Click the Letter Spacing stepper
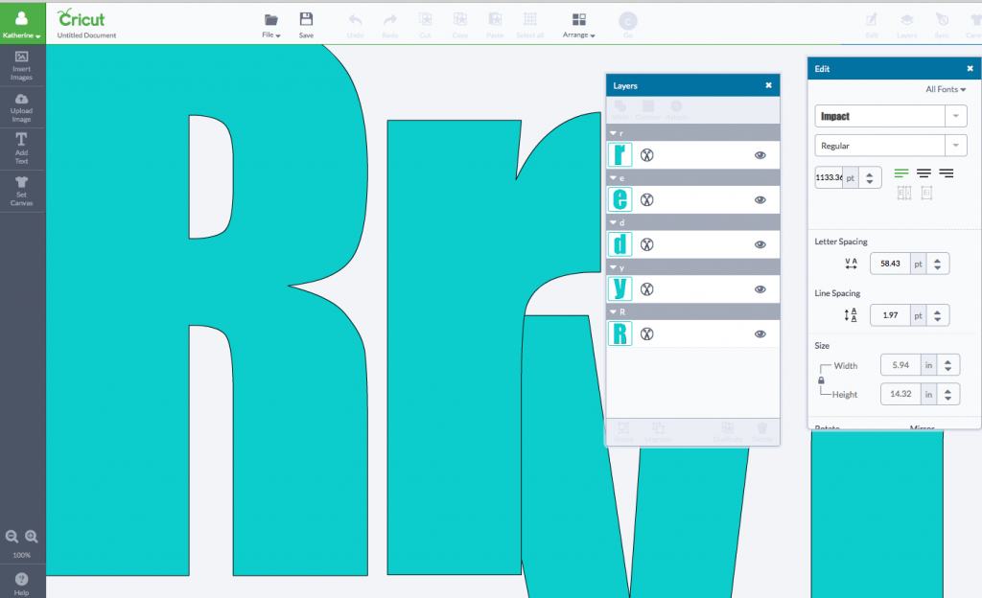Screen dimensions: 982x598 point(938,264)
